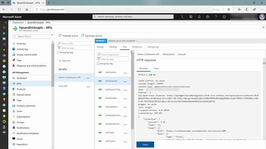Open the dashboard icon in sidebar

pos(4,39)
